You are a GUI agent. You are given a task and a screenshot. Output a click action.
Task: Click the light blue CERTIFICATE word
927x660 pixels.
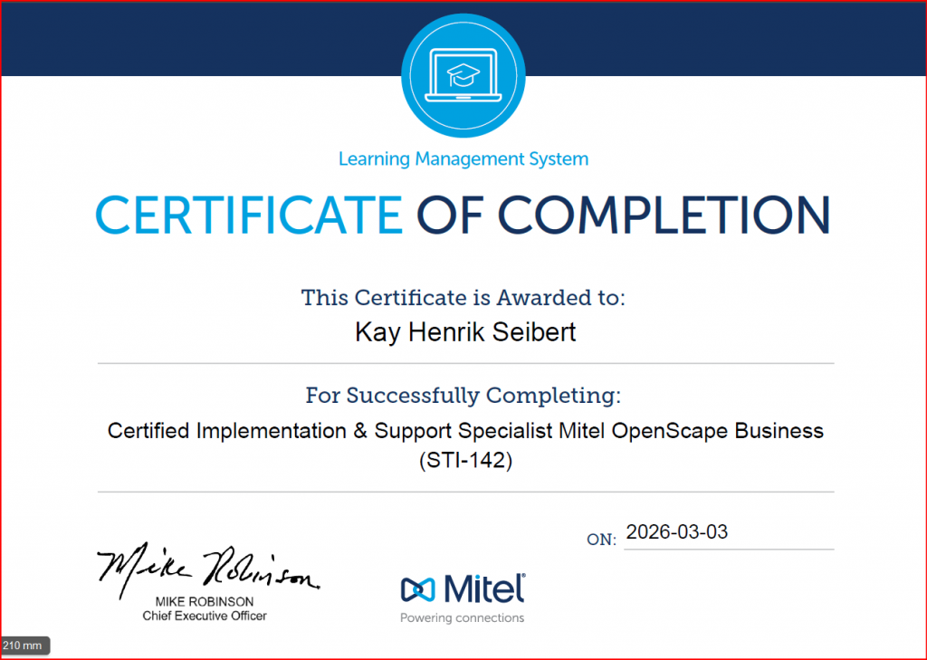[x=249, y=215]
